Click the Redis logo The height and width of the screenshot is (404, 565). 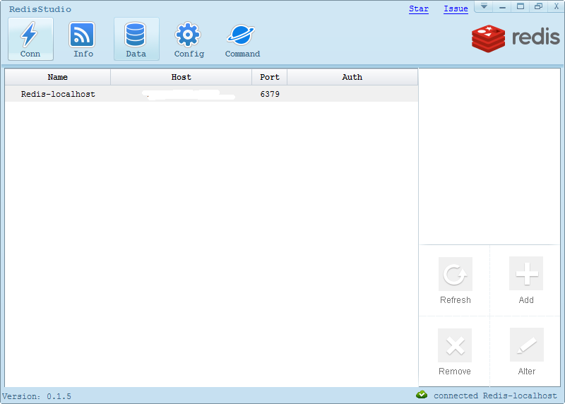(x=516, y=38)
